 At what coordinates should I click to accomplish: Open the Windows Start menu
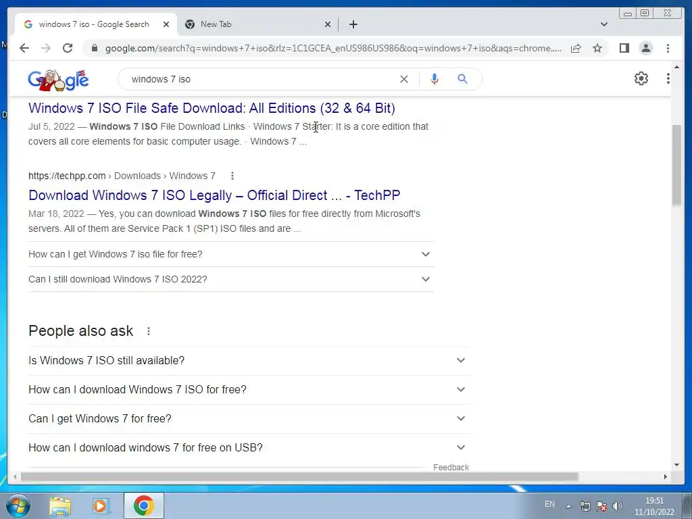pos(17,505)
